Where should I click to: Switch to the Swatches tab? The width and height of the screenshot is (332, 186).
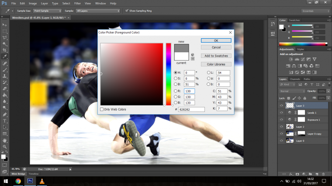[294, 20]
